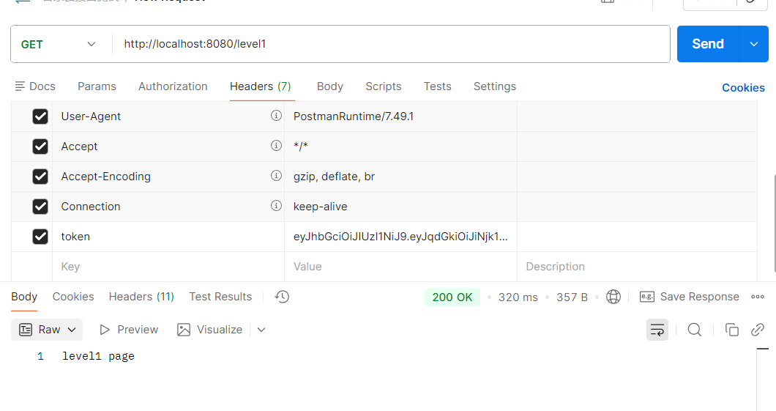Click the Accept-Encoding info icon
Screen dimensions: 776x411
pos(276,175)
